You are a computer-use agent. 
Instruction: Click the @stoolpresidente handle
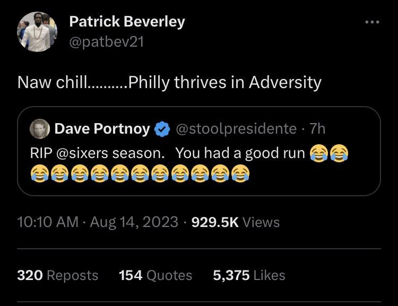click(x=236, y=129)
